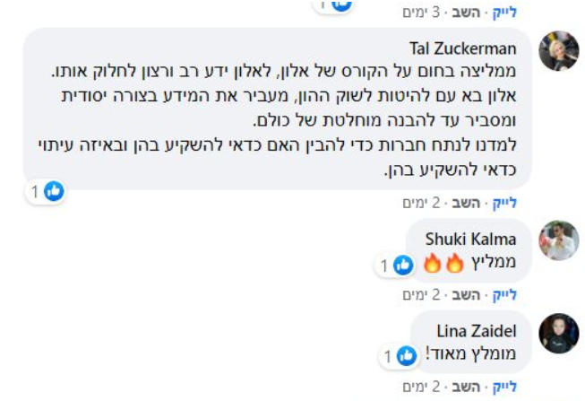The height and width of the screenshot is (401, 585).
Task: Visit Lina Zaidel's profile via her name
Action: pos(477,331)
